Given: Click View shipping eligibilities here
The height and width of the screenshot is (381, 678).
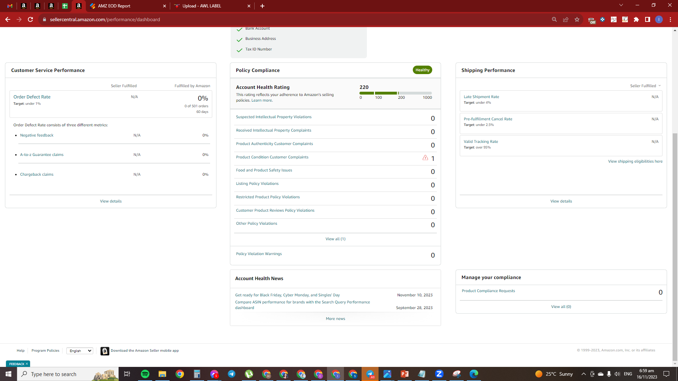Looking at the screenshot, I should 635,161.
